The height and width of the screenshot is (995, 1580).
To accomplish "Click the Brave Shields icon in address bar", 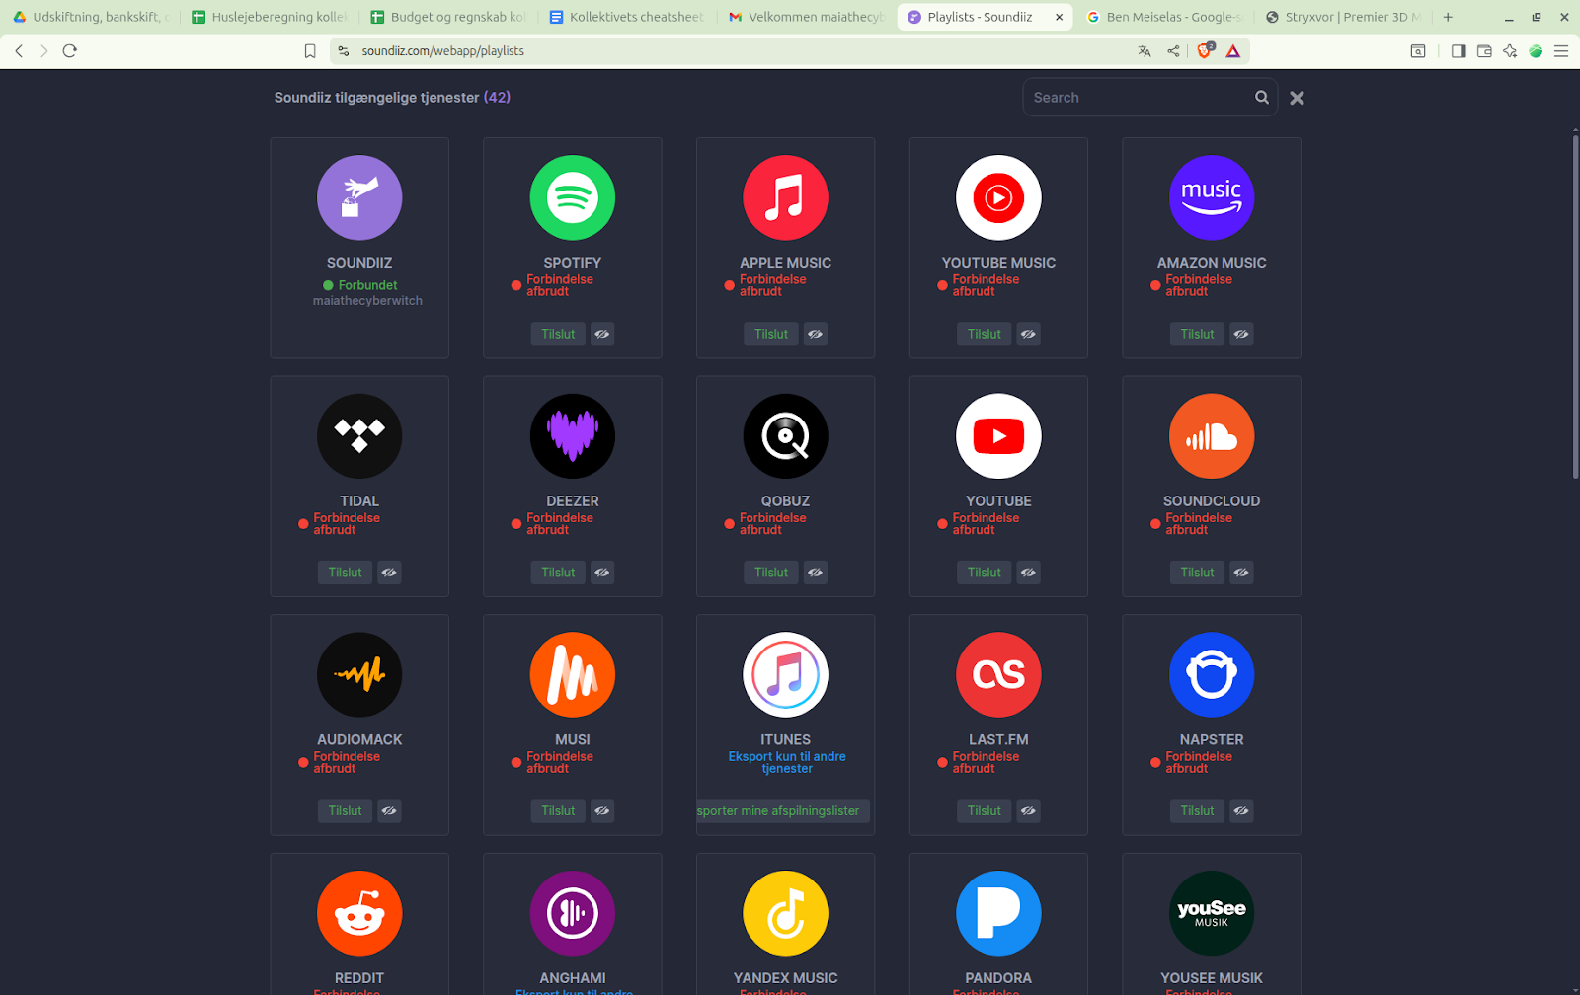I will [x=1204, y=50].
